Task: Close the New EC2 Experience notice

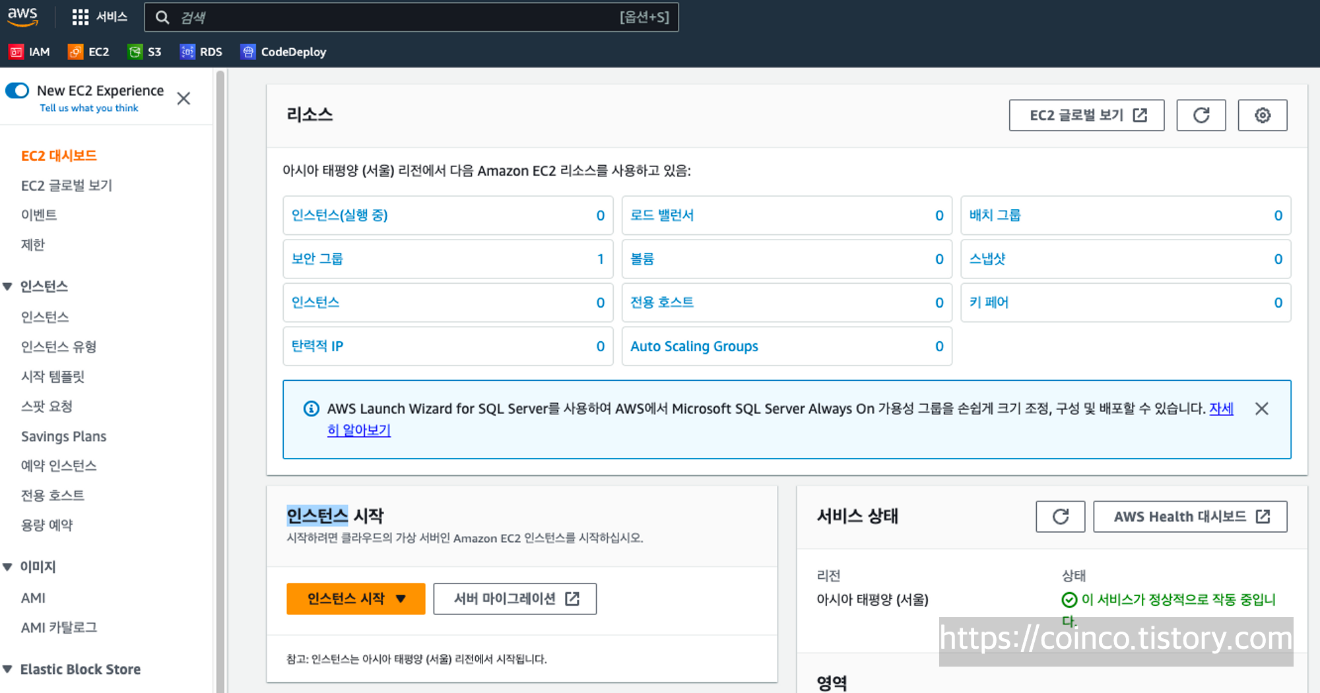Action: pos(183,98)
